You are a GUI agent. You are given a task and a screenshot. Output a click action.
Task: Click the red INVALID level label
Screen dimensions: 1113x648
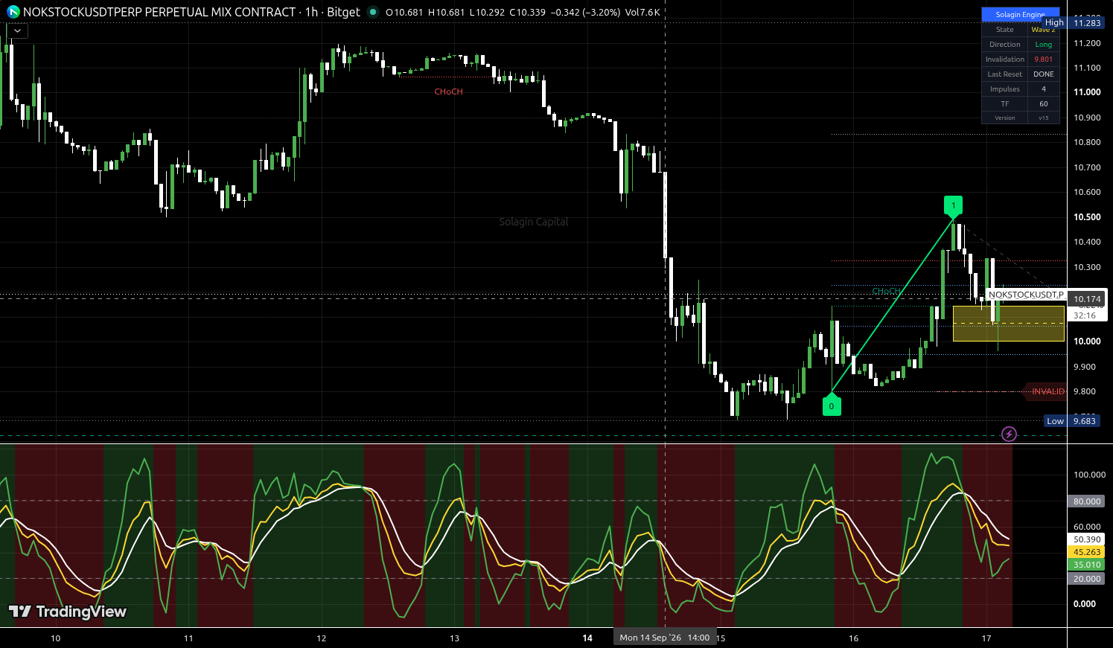coord(1047,391)
